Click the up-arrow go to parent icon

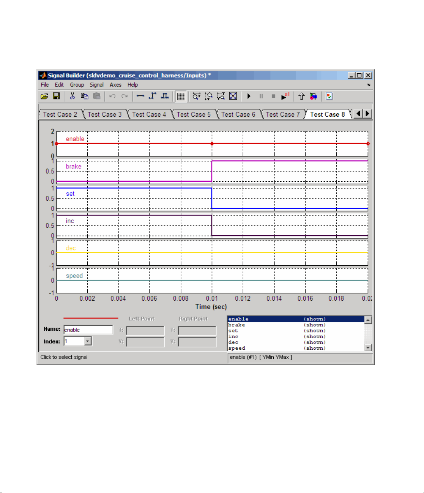click(301, 96)
